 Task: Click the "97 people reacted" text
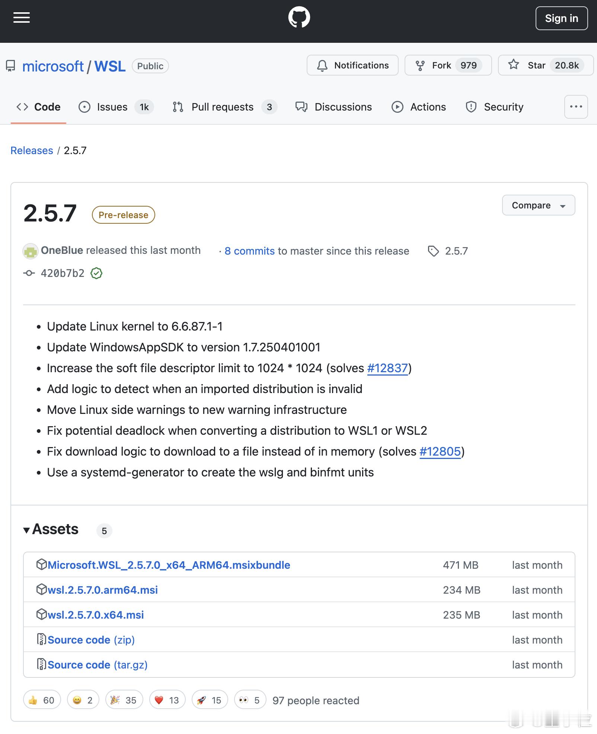(316, 701)
